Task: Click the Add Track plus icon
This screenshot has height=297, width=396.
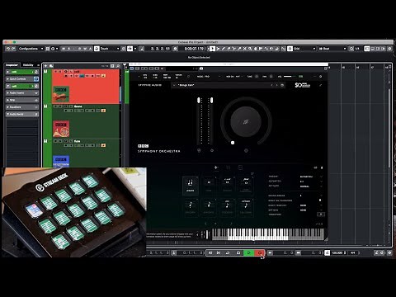Action: pyautogui.click(x=45, y=66)
